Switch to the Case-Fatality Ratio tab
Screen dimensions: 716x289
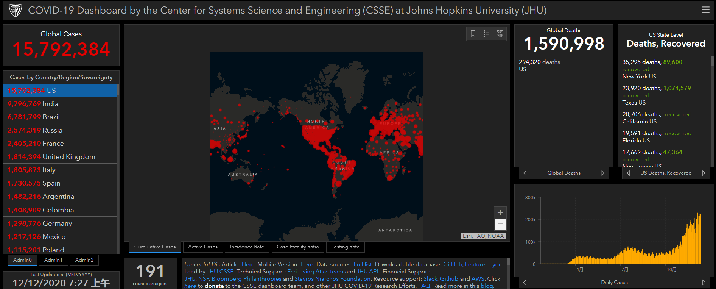[298, 247]
